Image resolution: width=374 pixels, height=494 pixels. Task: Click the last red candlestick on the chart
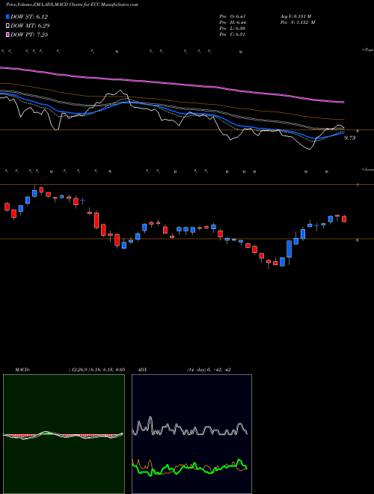[x=344, y=219]
